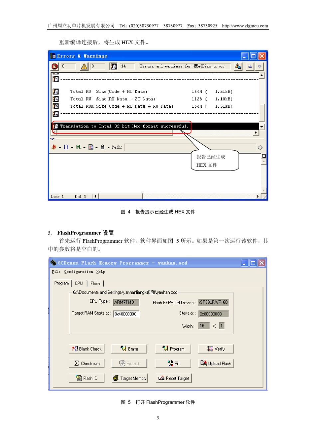The image size is (316, 447).
Task: Go to next message with down arrow
Action: 259,66
